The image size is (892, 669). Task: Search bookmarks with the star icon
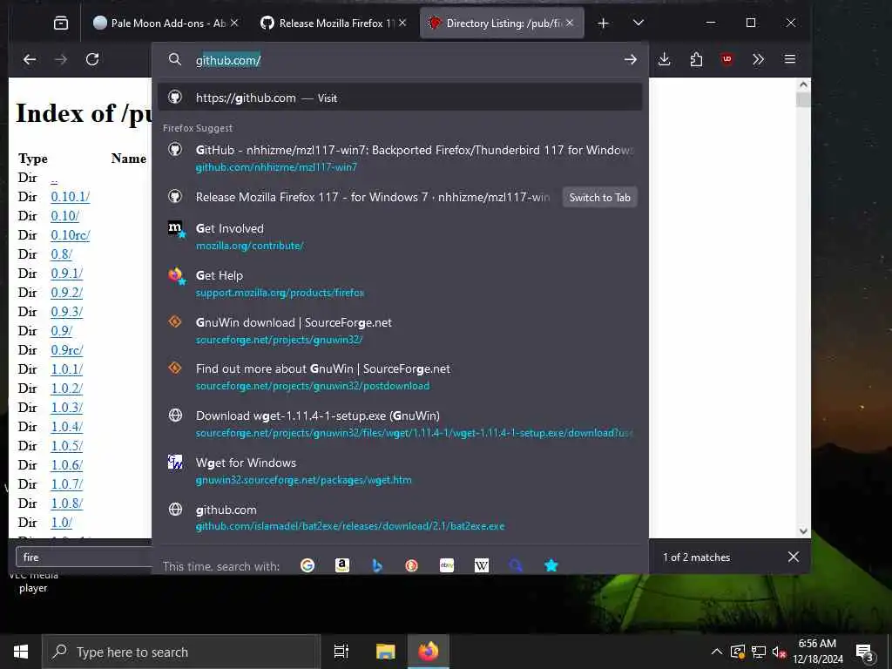tap(551, 565)
